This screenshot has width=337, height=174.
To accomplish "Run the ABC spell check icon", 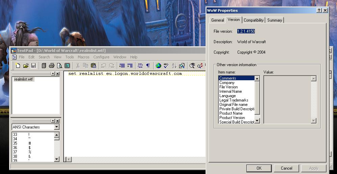I will [166, 65].
